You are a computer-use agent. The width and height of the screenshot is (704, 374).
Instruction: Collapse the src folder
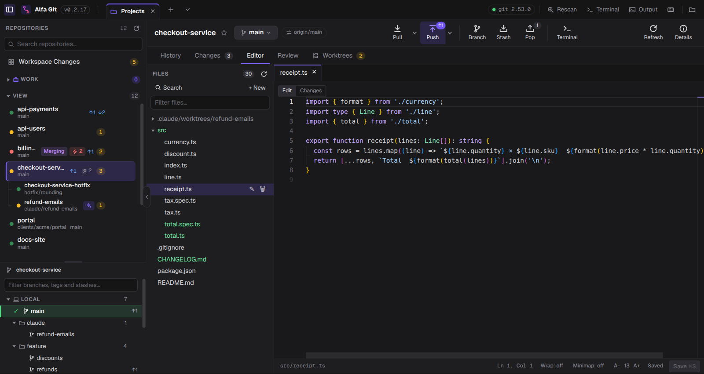[153, 131]
